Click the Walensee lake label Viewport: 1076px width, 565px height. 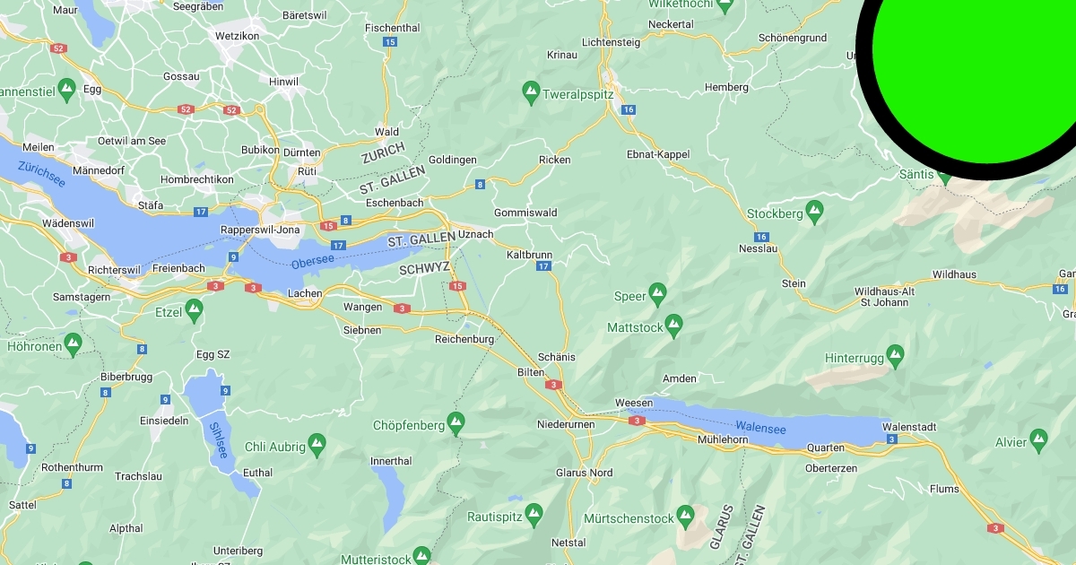click(x=760, y=429)
